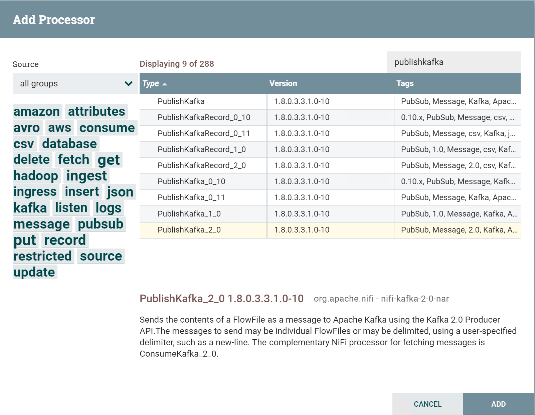This screenshot has height=415, width=535.
Task: Filter by the source tag
Action: pos(101,256)
